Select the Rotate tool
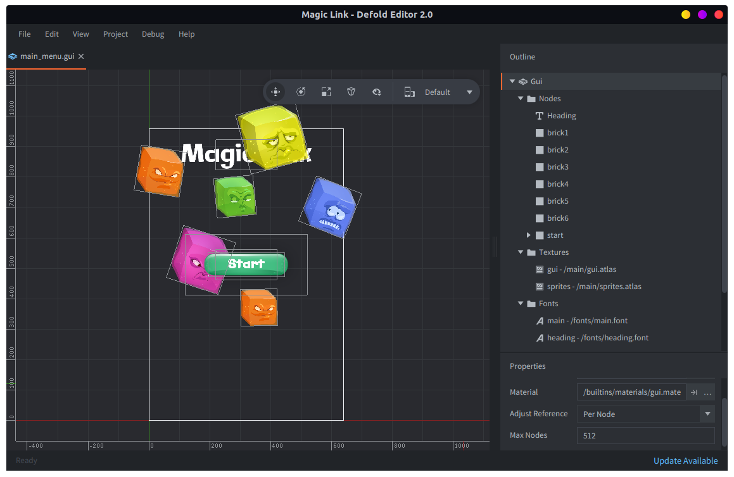Screen dimensions: 734x477 [301, 92]
